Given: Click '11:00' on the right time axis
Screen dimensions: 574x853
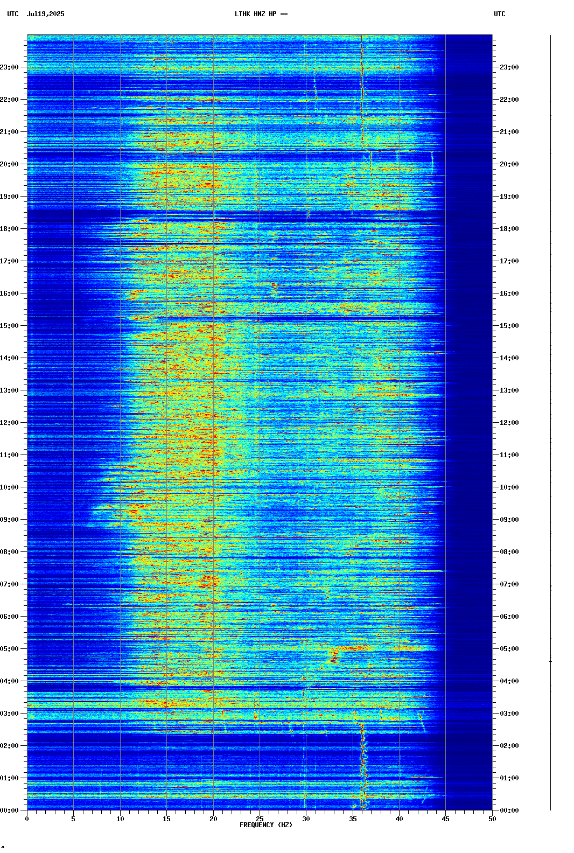Looking at the screenshot, I should click(509, 455).
